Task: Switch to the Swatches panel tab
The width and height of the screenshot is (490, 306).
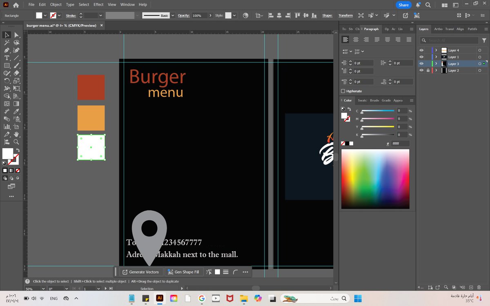Action: coord(362,100)
